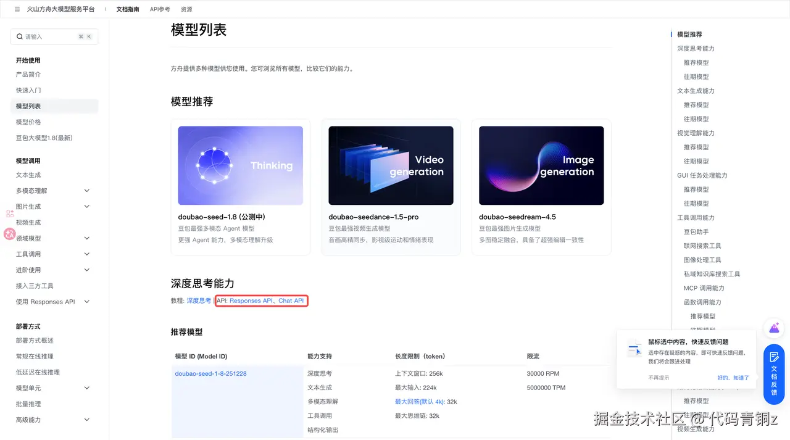790x440 pixels.
Task: Click 好的, 知道了 button
Action: pyautogui.click(x=733, y=378)
